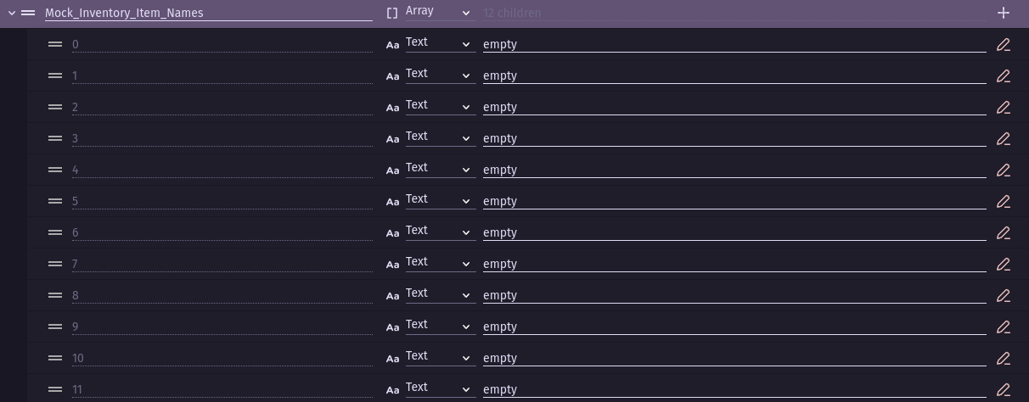1029x402 pixels.
Task: Click the empty value field of item 4
Action: tap(734, 170)
